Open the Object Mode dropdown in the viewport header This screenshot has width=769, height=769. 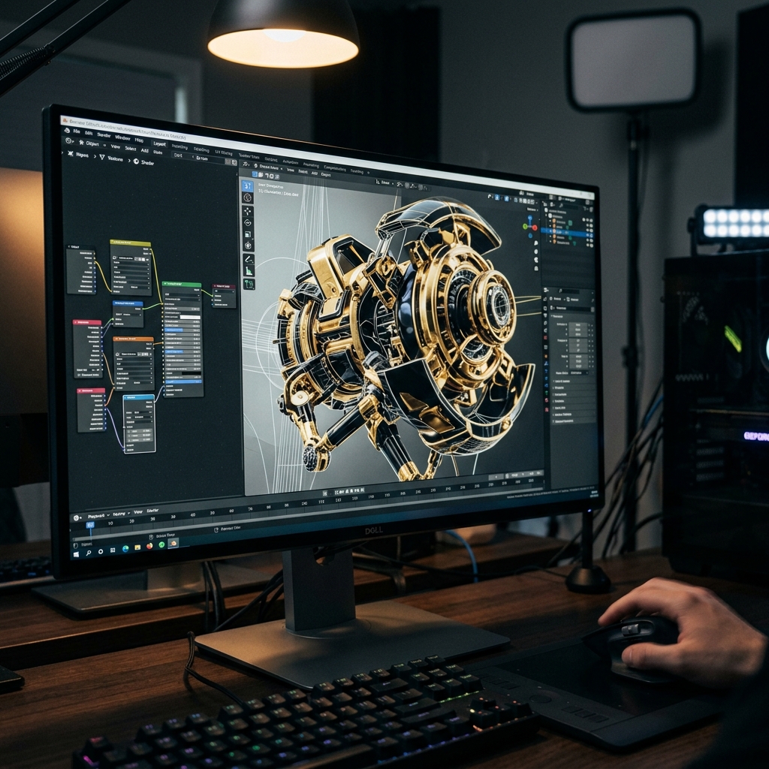(x=268, y=167)
